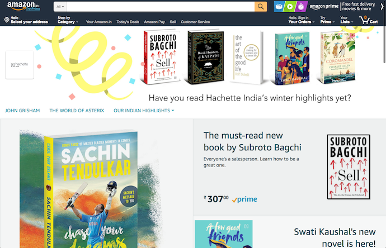Screen dimensions: 386x248
Task: Go to Today's Deals
Action: click(127, 22)
